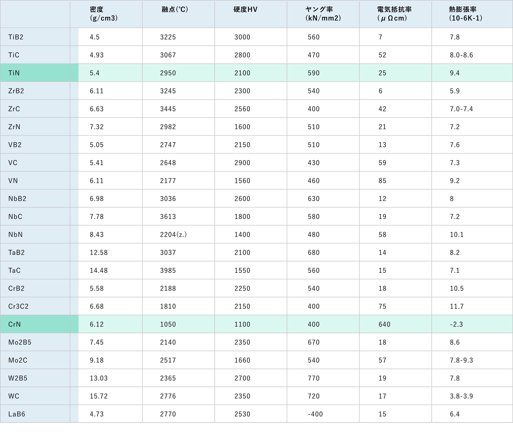Image resolution: width=513 pixels, height=436 pixels.
Task: Click ZrN density value 7.32
Action: [x=97, y=127]
